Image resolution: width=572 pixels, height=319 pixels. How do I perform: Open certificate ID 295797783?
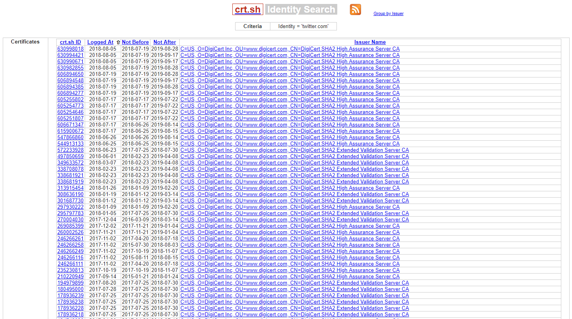point(70,213)
